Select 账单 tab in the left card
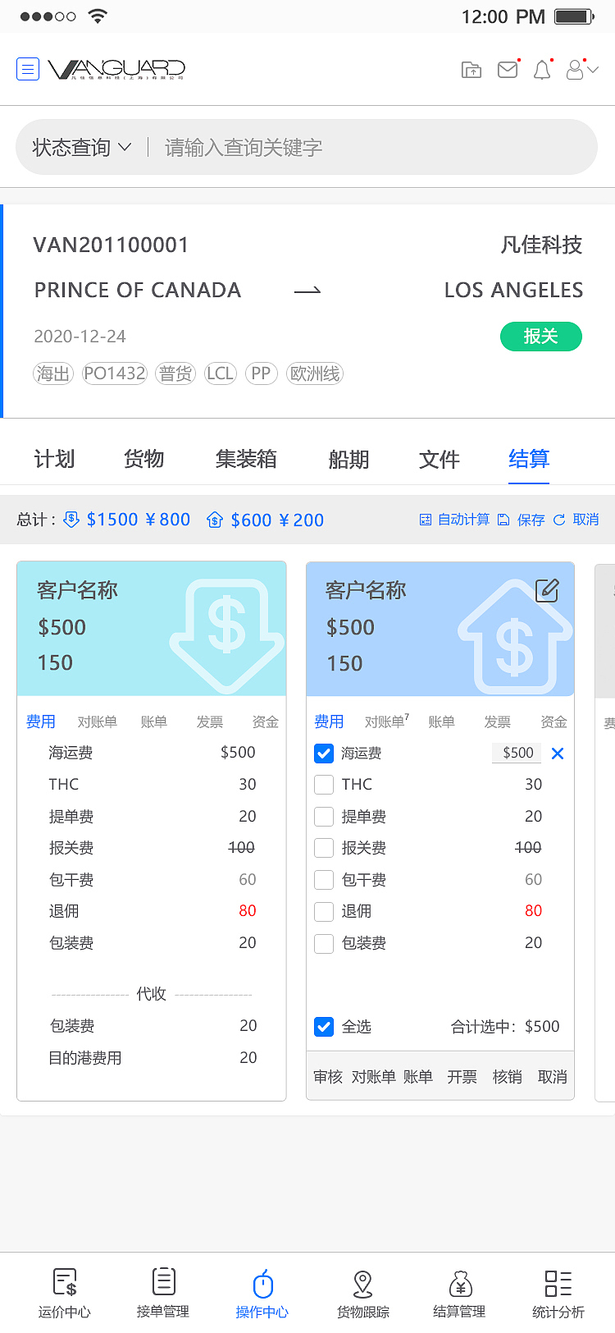The image size is (615, 1333). (154, 722)
